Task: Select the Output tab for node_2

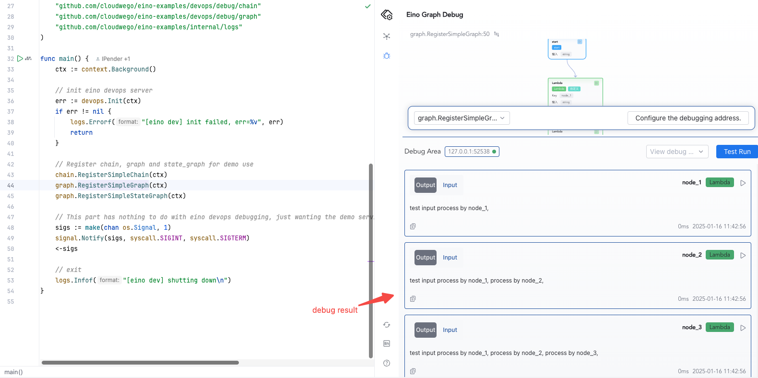Action: coord(426,258)
